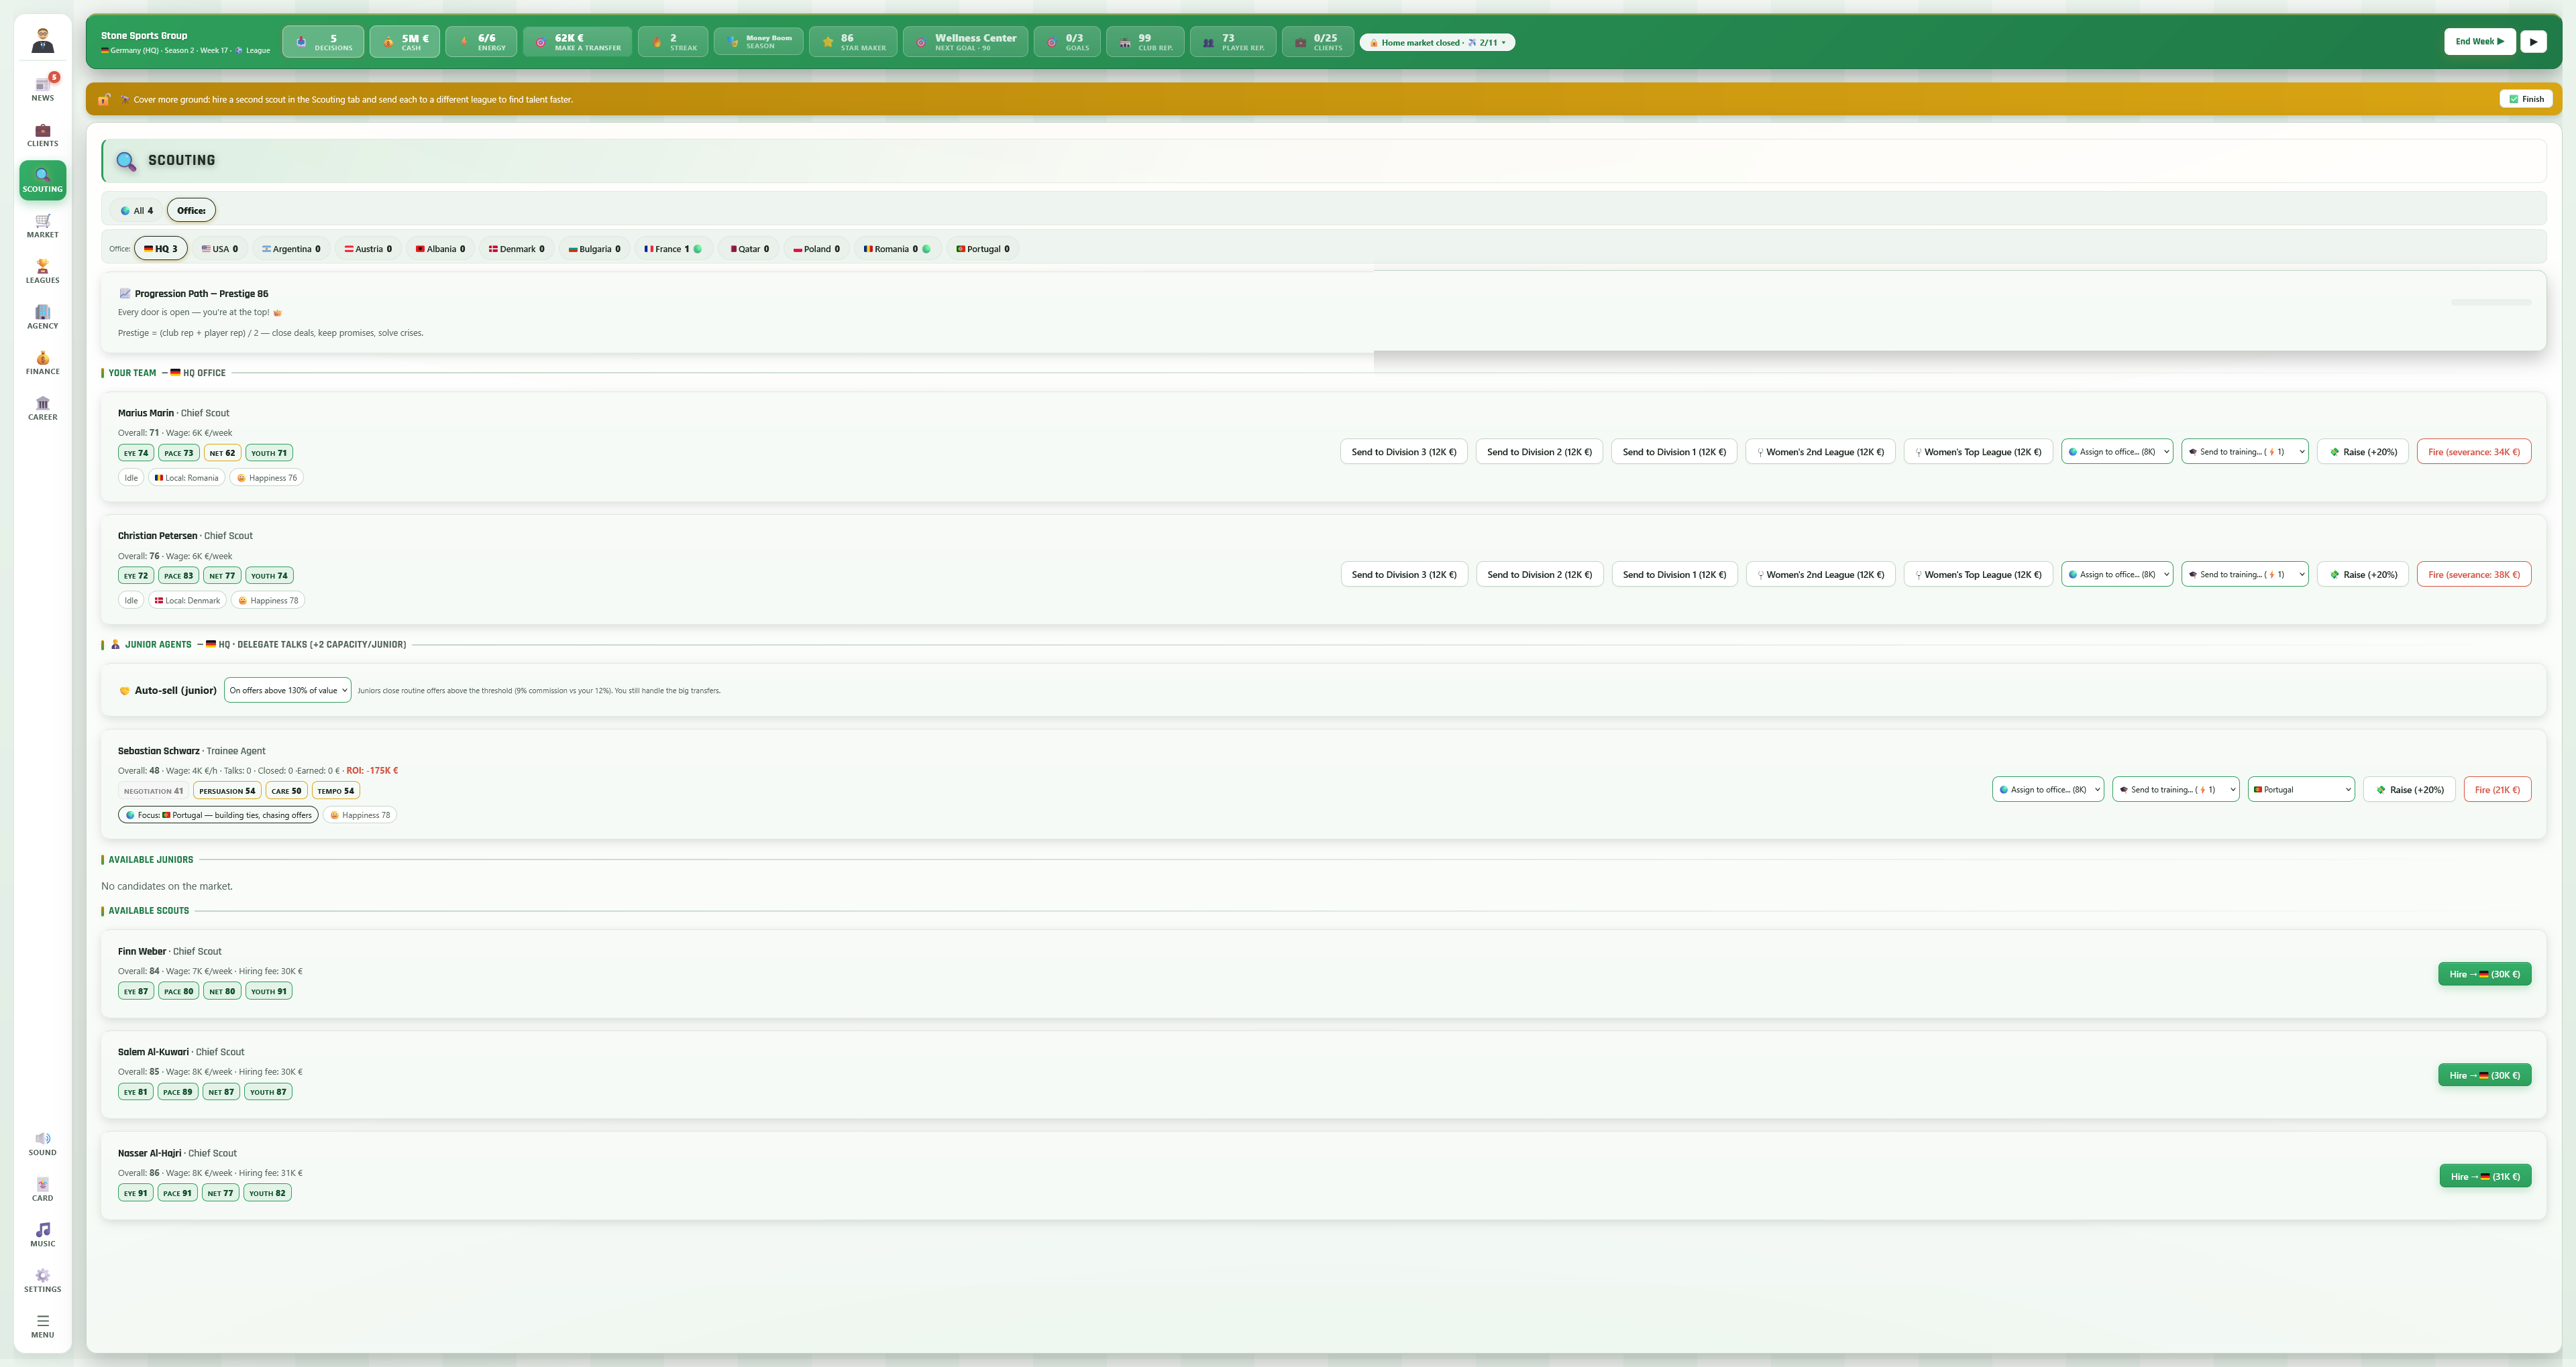Hire Nasser Al-Hajri for 31K
Screen dimensions: 2576x1367
2485,1177
